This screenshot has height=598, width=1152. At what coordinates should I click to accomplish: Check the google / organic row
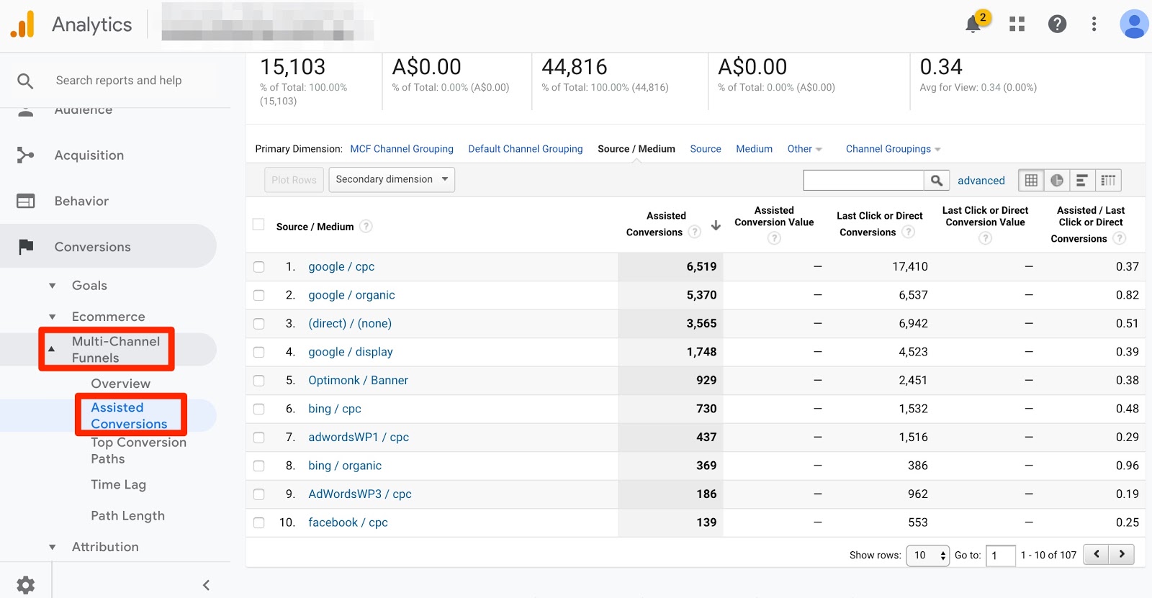coord(258,295)
